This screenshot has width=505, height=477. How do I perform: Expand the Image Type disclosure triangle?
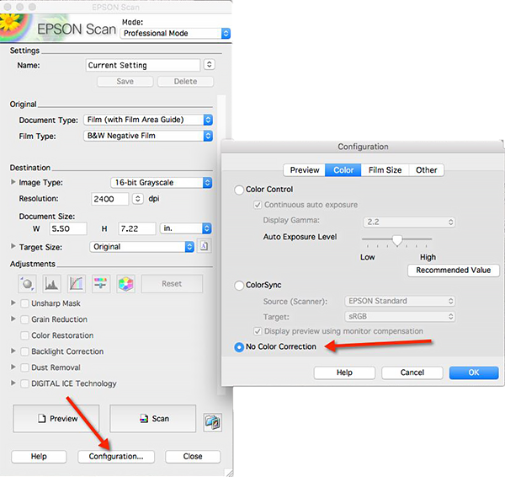pos(13,183)
